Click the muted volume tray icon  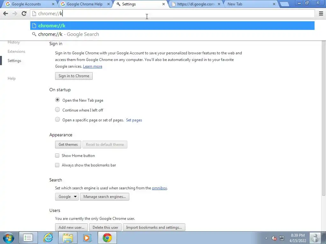tap(274, 238)
